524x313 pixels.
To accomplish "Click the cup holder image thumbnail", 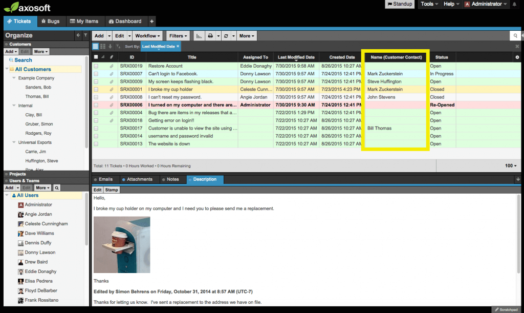I will pyautogui.click(x=122, y=245).
